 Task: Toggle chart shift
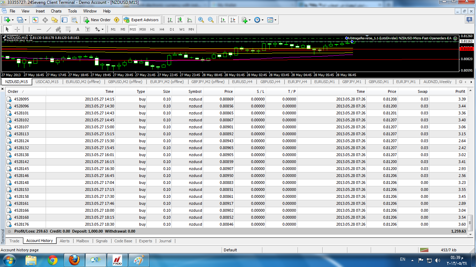coord(232,20)
